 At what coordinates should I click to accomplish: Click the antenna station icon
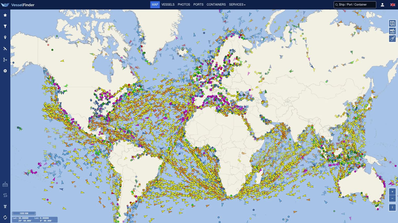pyautogui.click(x=5, y=206)
